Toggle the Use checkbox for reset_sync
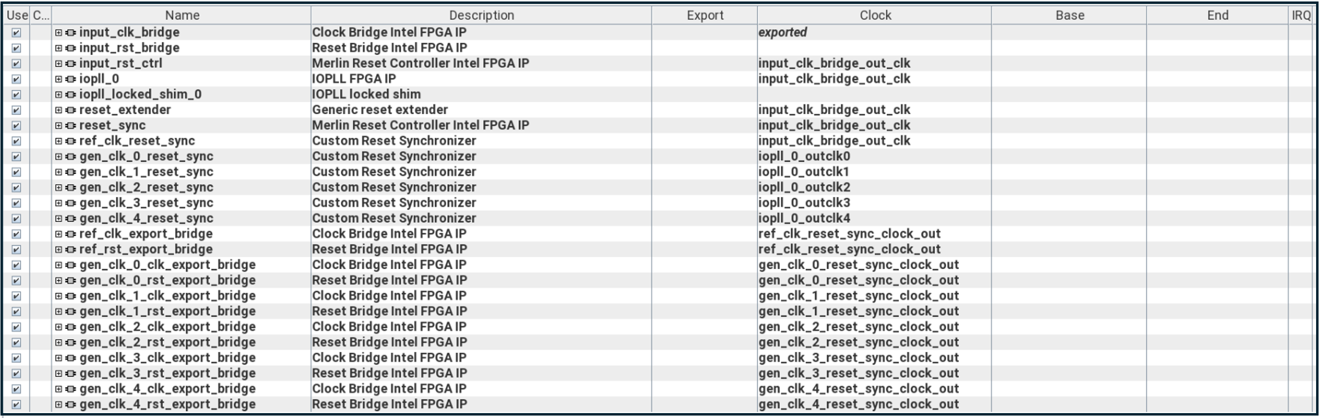The image size is (1321, 418). pos(16,125)
